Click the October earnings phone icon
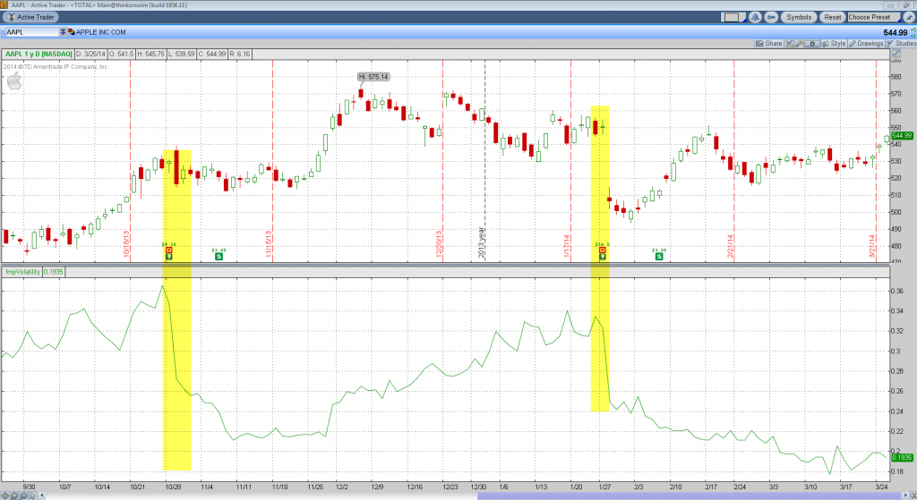Viewport: 917px width, 500px height. tap(169, 250)
